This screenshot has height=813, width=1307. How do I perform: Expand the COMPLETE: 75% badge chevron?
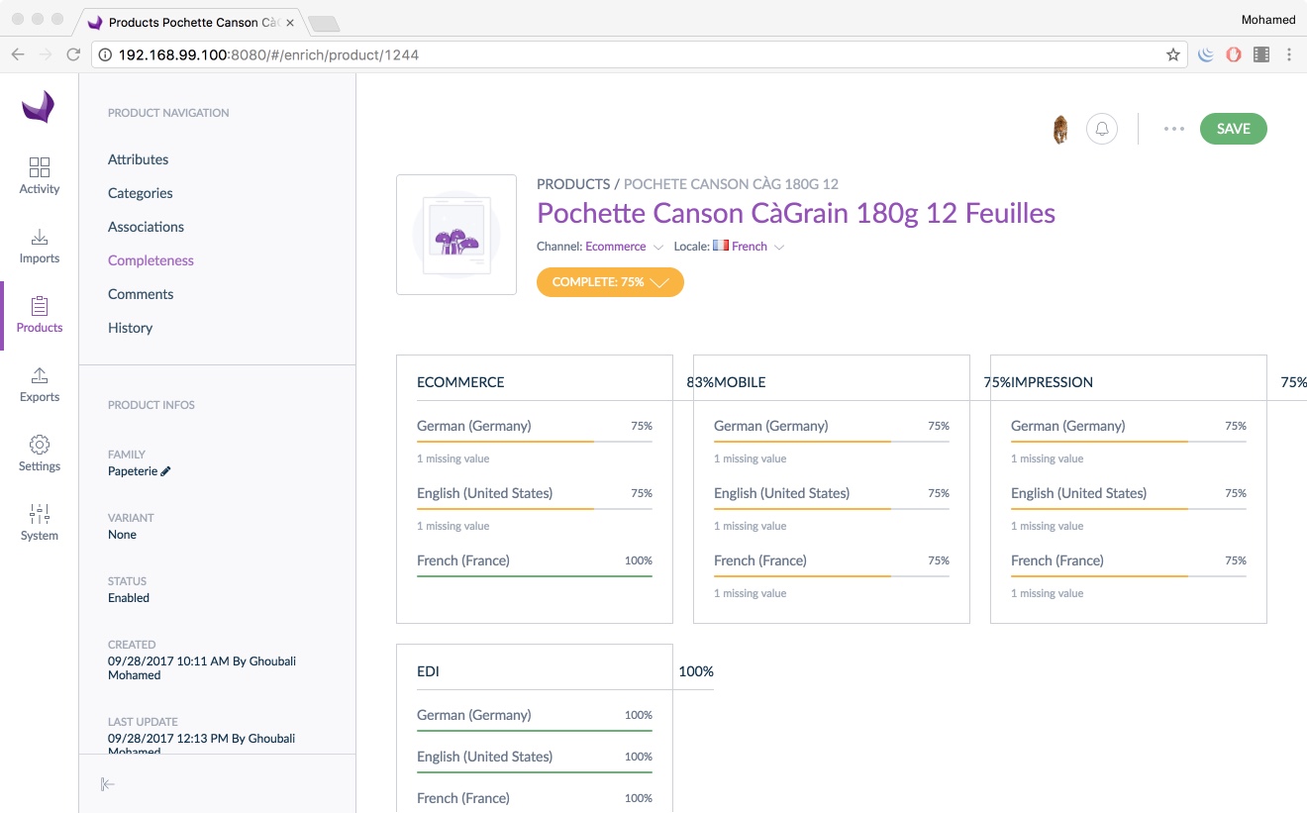(x=661, y=282)
